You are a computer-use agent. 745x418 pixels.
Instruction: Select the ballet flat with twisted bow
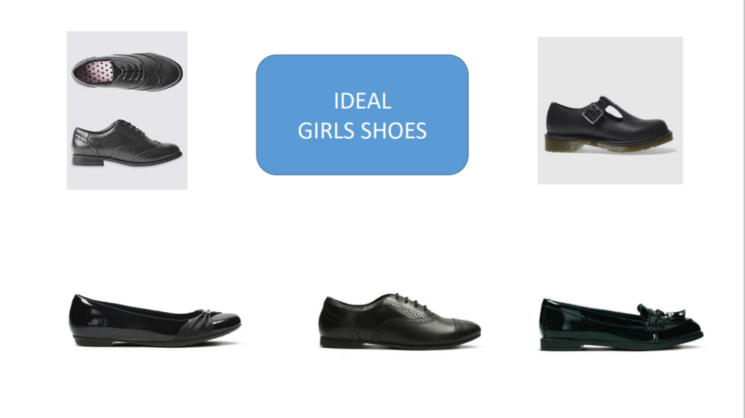(x=155, y=320)
